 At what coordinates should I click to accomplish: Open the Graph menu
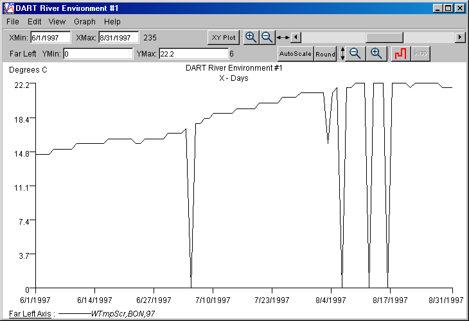pyautogui.click(x=85, y=22)
